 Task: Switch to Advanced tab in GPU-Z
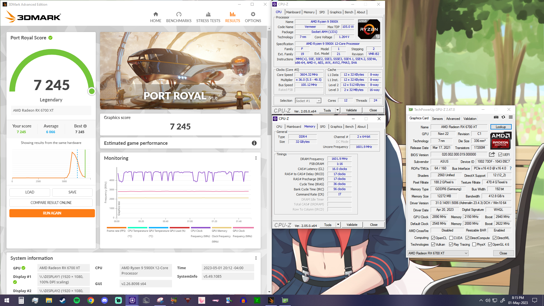[453, 119]
